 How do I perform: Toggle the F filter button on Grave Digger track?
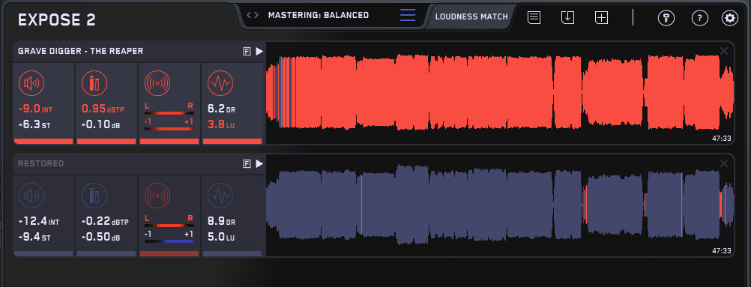[247, 52]
